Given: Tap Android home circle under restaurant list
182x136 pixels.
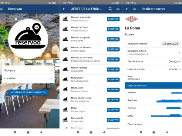Looking at the screenshot, I should pos(91,132).
